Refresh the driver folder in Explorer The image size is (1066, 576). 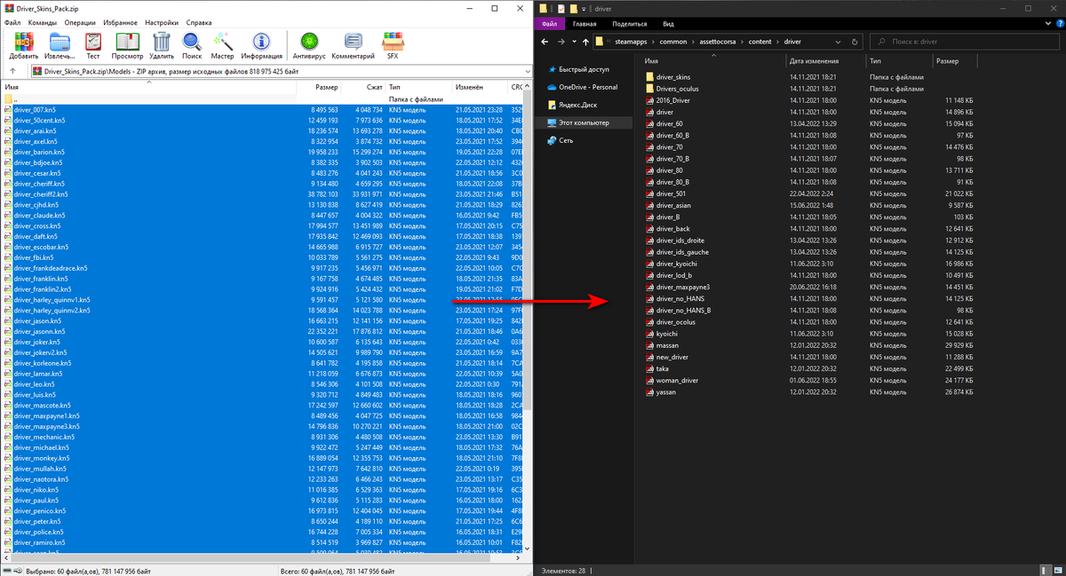854,41
